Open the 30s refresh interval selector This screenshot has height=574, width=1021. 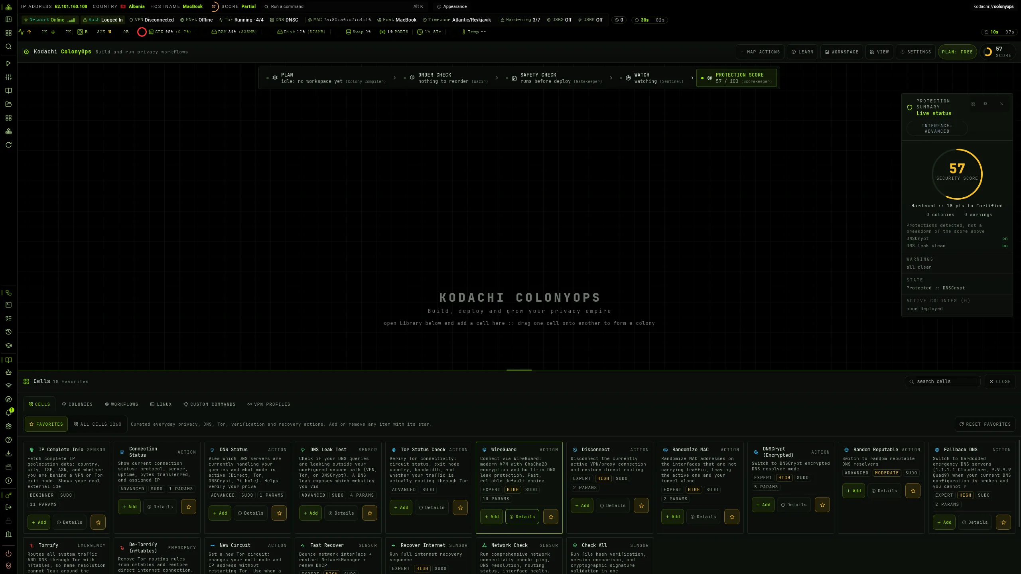pos(649,20)
